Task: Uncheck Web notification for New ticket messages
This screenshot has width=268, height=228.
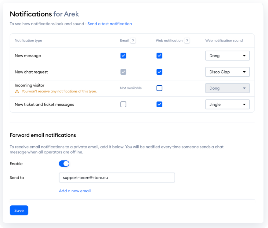Action: pos(159,104)
